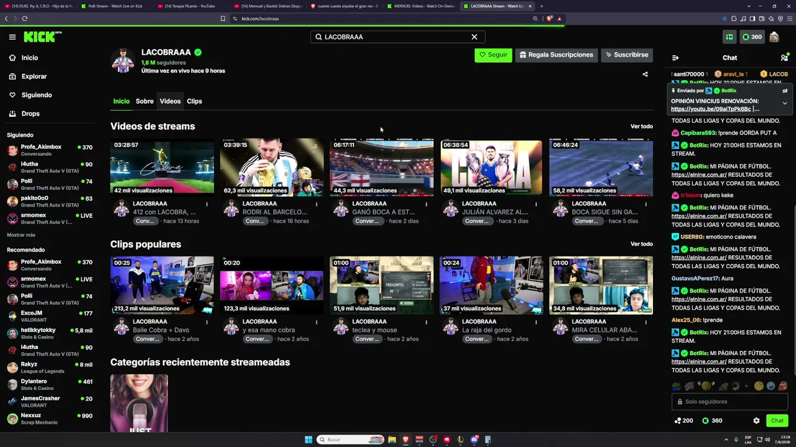Image resolution: width=796 pixels, height=447 pixels.
Task: Play the 'MIRA CELULAR ABA...' clip thumbnail
Action: [x=601, y=285]
